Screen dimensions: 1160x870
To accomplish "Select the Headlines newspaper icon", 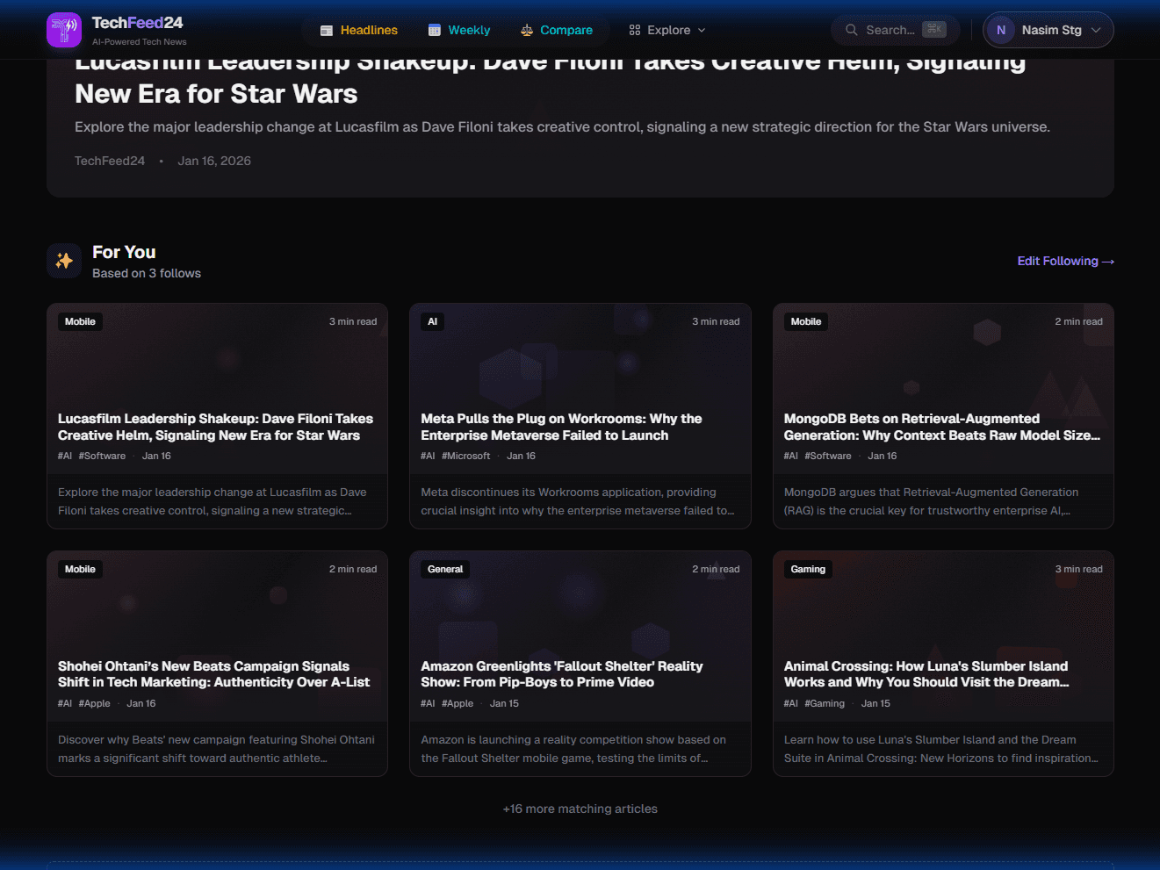I will 328,29.
